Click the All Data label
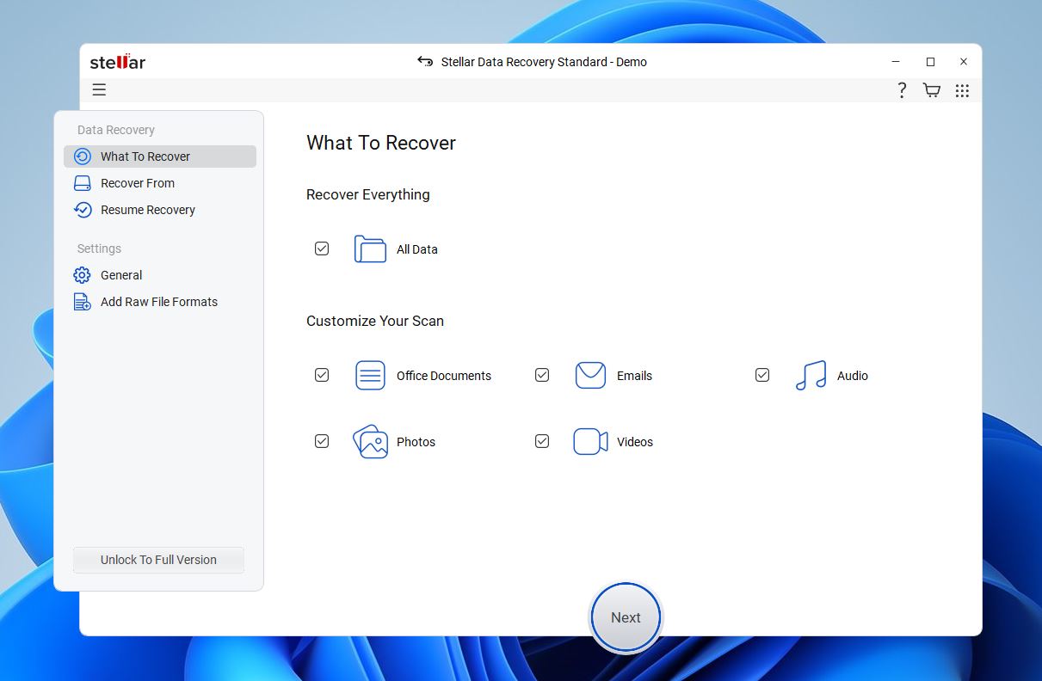The image size is (1042, 681). point(417,249)
